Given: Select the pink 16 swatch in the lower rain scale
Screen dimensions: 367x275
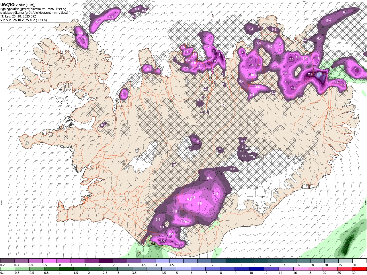Looking at the screenshot, I should 301,269.
